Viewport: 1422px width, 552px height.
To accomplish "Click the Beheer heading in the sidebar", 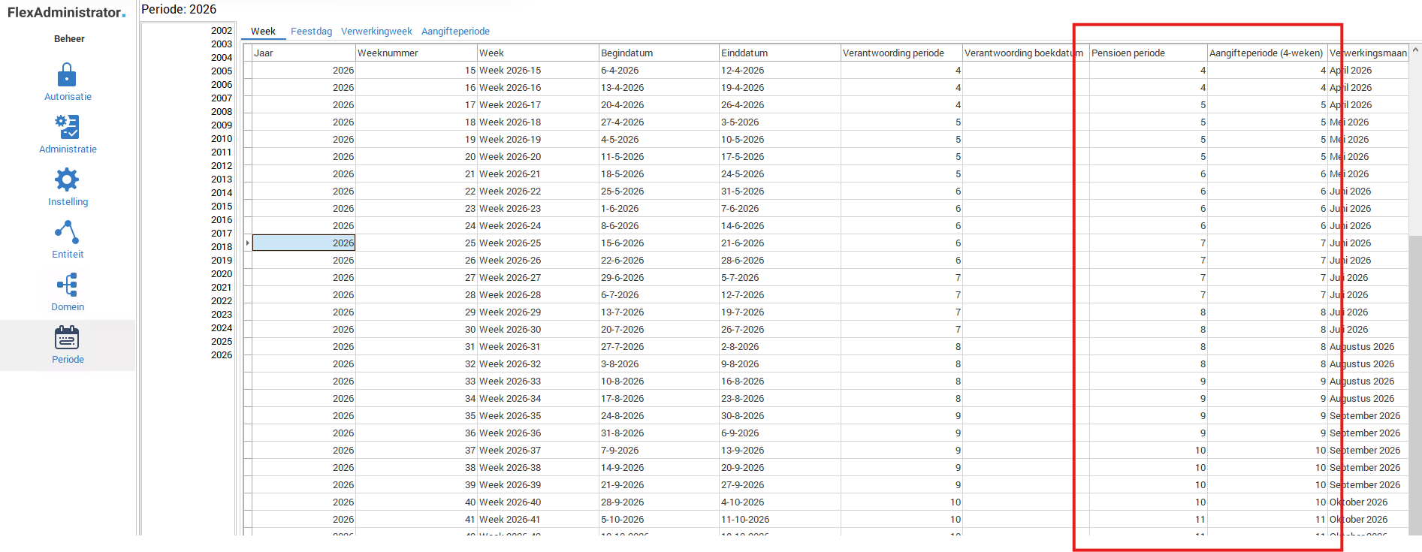I will click(x=69, y=38).
